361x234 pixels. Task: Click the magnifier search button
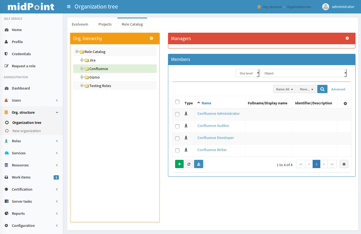click(x=322, y=89)
